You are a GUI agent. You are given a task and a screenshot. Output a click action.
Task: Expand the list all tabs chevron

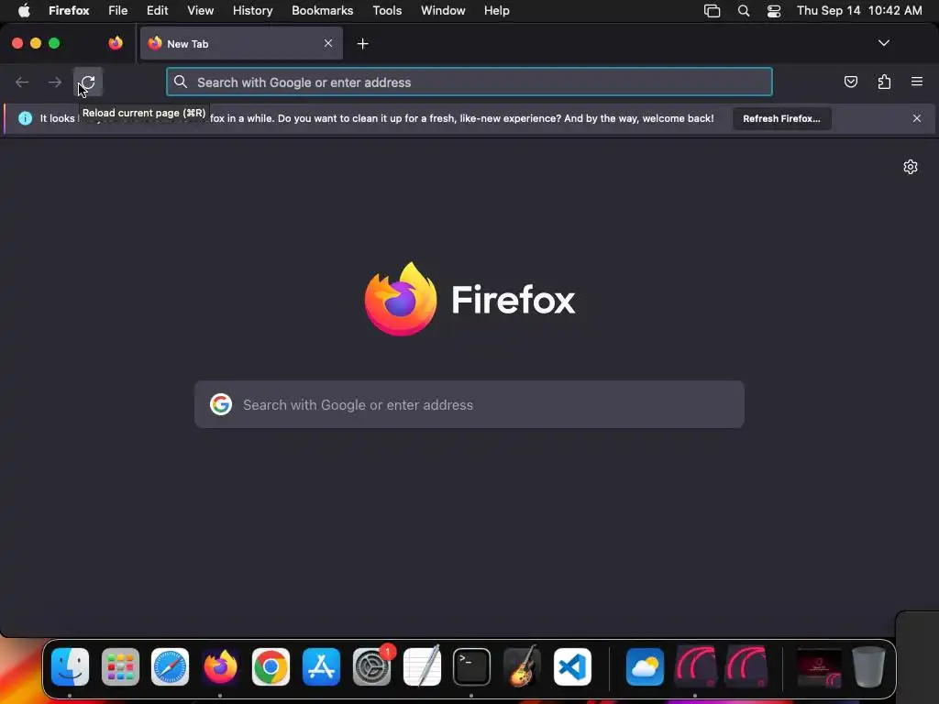(x=883, y=43)
